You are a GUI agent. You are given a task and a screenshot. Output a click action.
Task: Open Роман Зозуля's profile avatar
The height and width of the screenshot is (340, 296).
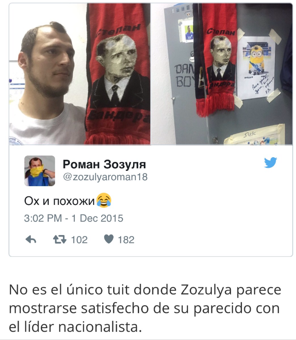[40, 171]
